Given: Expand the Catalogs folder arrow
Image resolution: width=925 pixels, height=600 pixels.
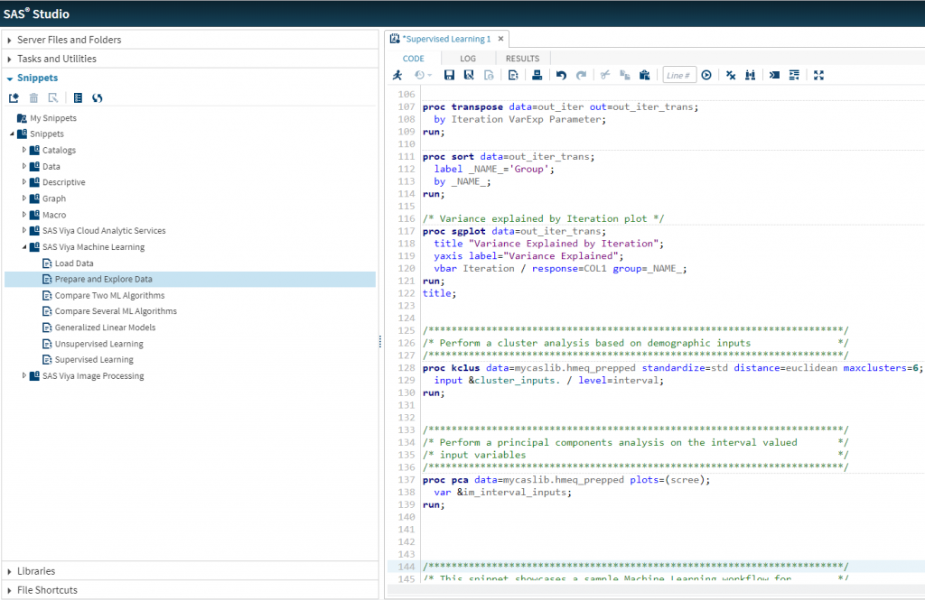Looking at the screenshot, I should click(24, 150).
